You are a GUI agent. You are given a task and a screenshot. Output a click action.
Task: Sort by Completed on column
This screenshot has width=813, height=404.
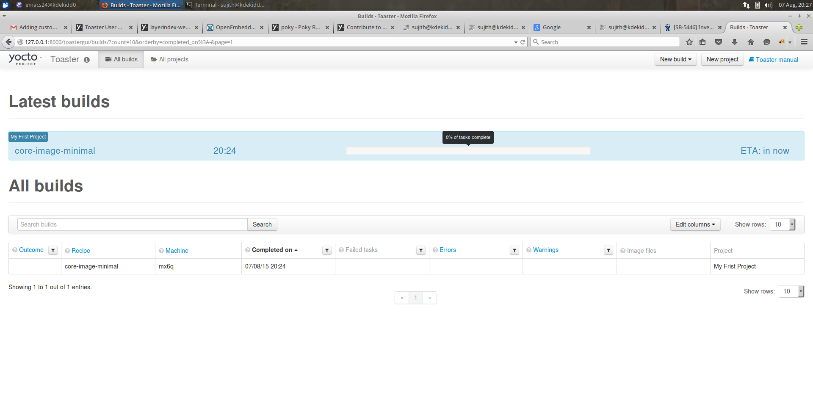click(275, 250)
